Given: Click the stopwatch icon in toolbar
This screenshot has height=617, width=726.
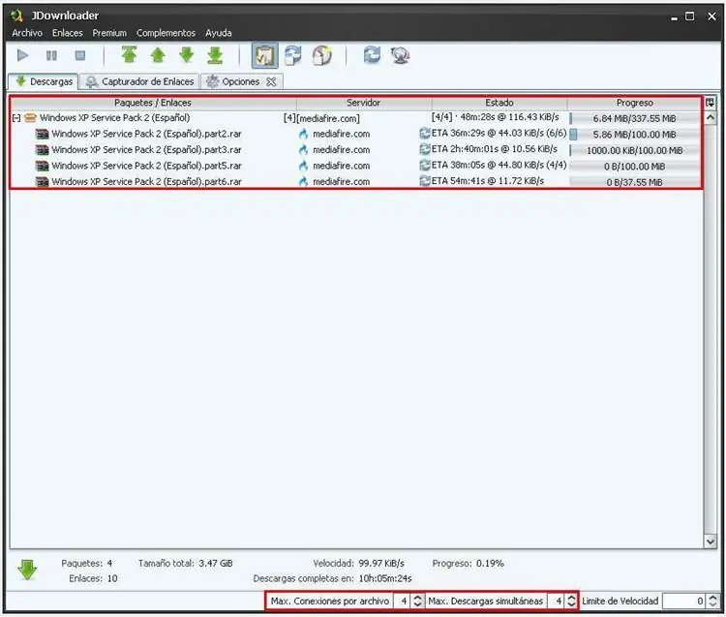Looking at the screenshot, I should click(x=322, y=55).
